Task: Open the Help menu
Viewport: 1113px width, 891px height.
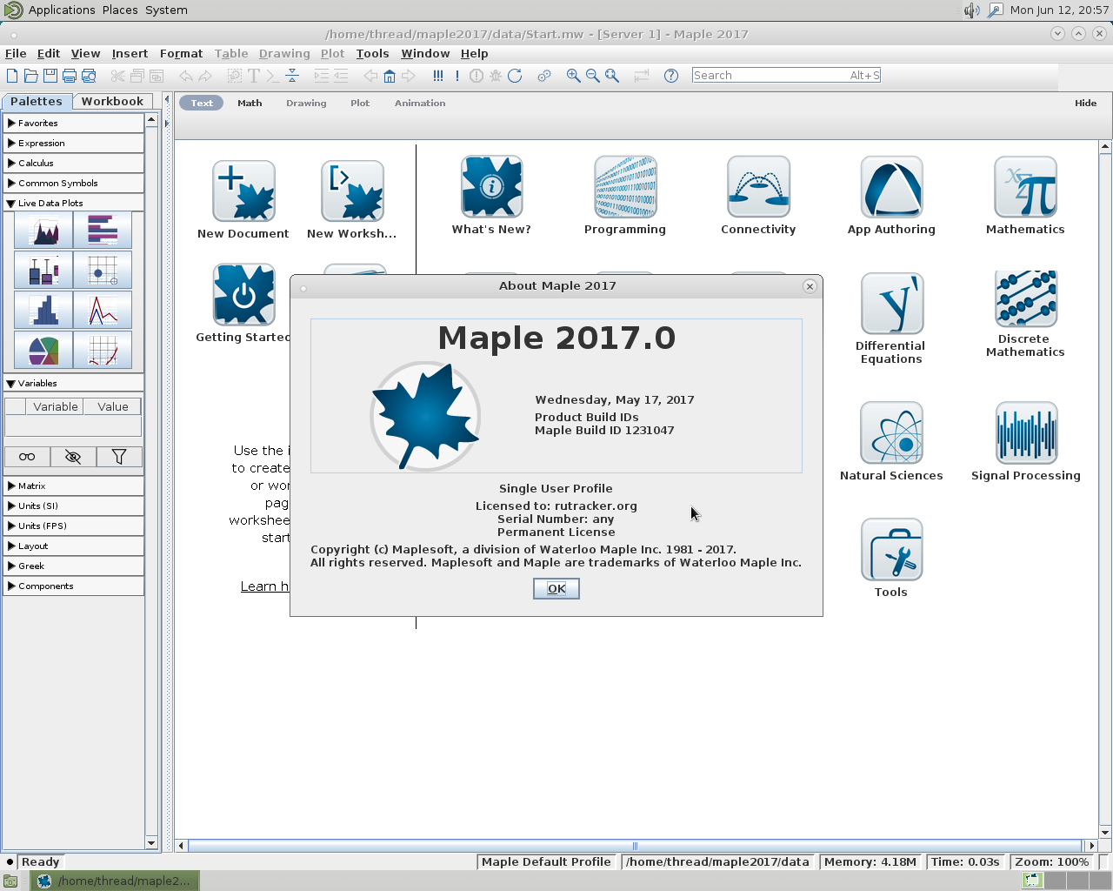Action: [x=474, y=53]
